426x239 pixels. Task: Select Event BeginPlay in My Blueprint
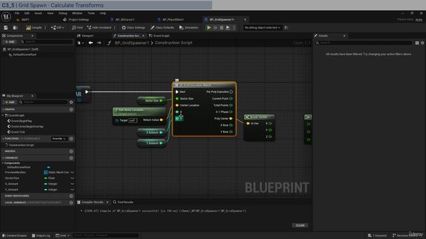coord(21,121)
